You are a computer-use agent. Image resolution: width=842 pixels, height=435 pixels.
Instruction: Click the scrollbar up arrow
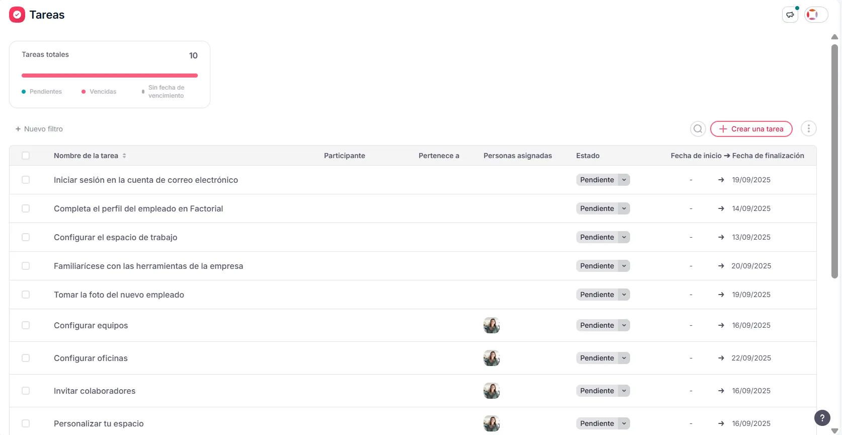(834, 37)
